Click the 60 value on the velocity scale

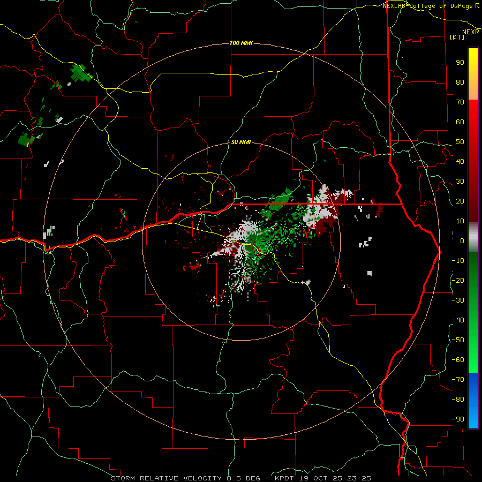point(460,122)
